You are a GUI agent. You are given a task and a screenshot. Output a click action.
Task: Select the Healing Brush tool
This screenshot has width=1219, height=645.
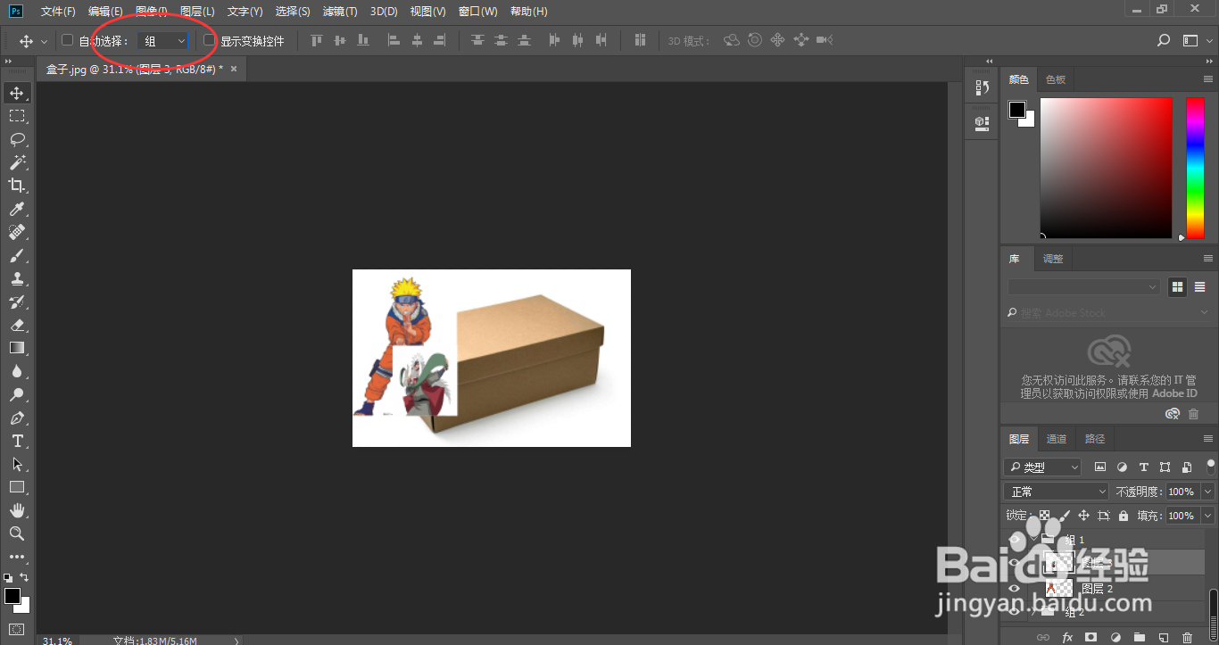click(x=17, y=232)
